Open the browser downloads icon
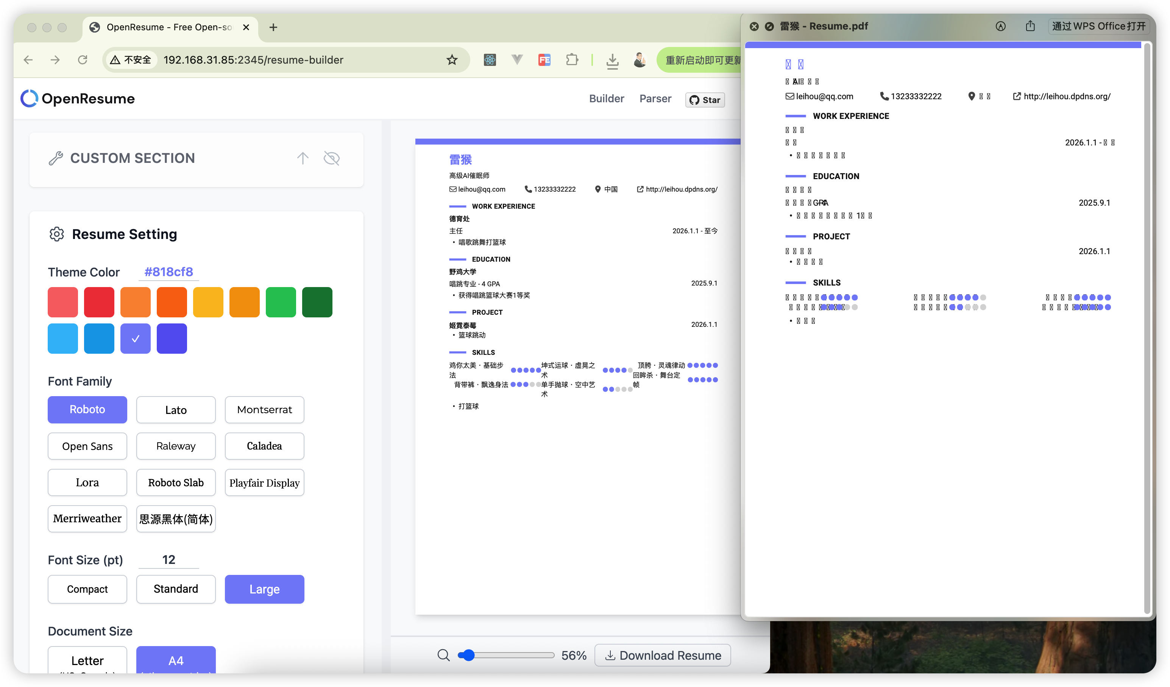 tap(612, 60)
